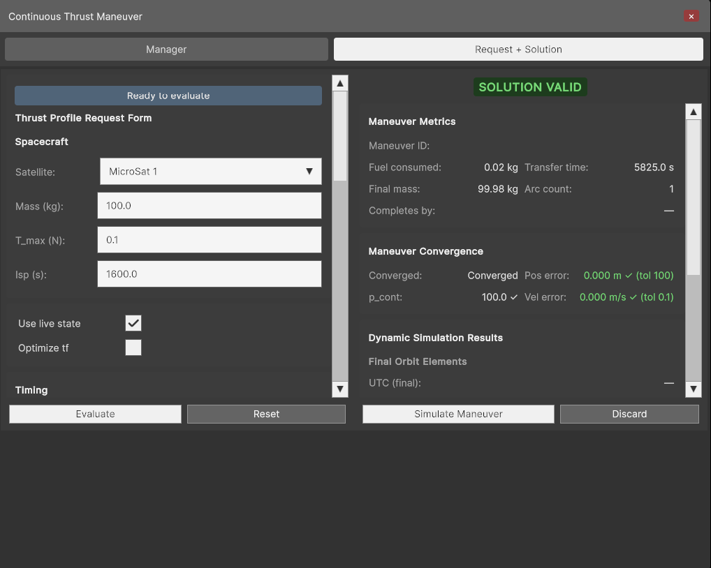The width and height of the screenshot is (711, 568).
Task: Click the request form scrollbar down arrow
Action: coord(340,389)
